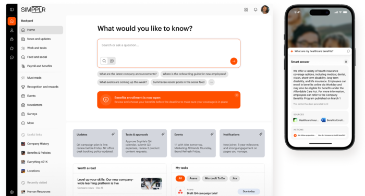Filter My tasks by Jira
365x196 pixels.
click(235, 179)
